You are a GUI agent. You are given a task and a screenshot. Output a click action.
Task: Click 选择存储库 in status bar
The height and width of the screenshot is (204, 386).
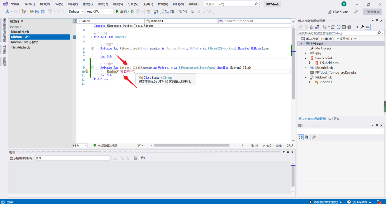(359, 202)
